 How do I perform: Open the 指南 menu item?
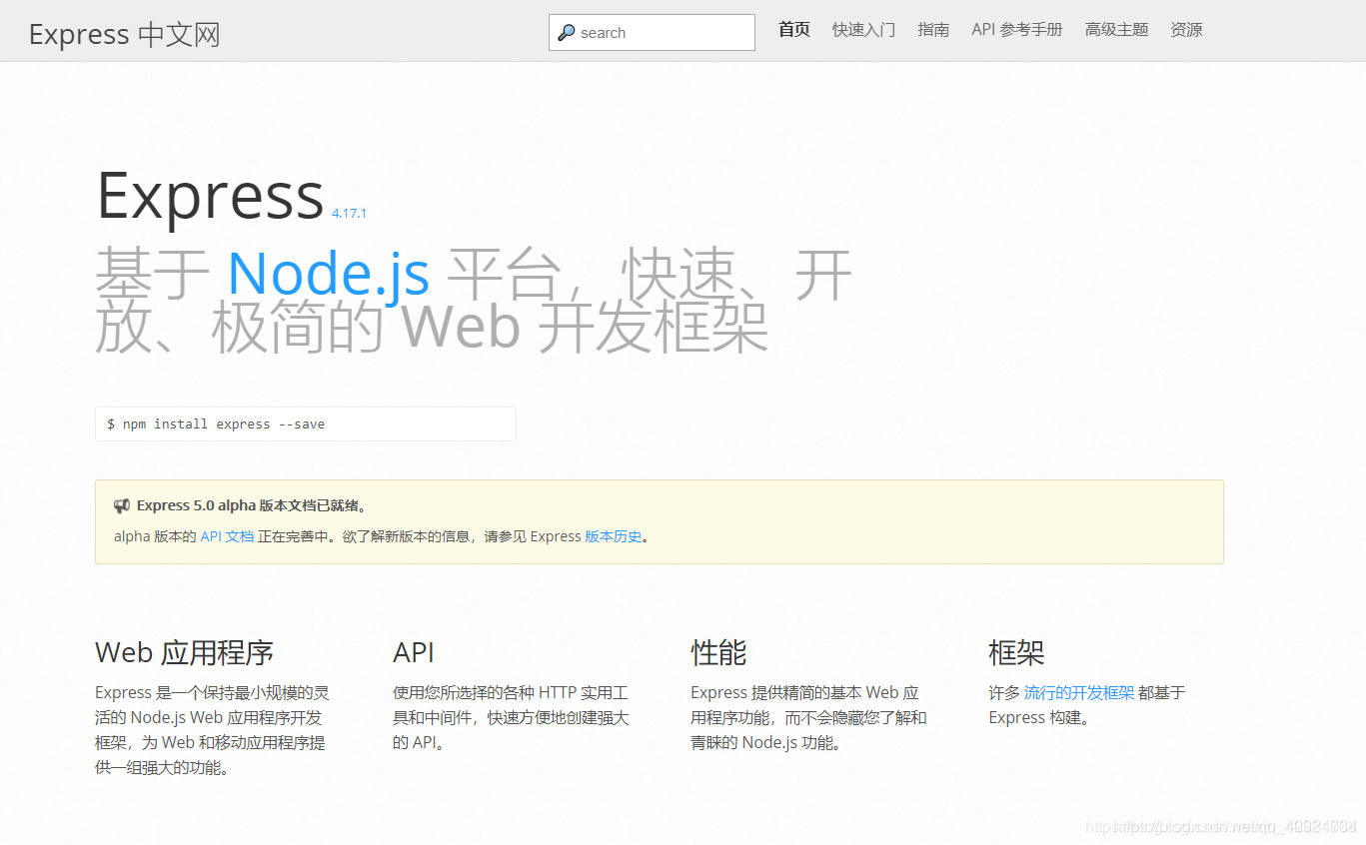[933, 30]
